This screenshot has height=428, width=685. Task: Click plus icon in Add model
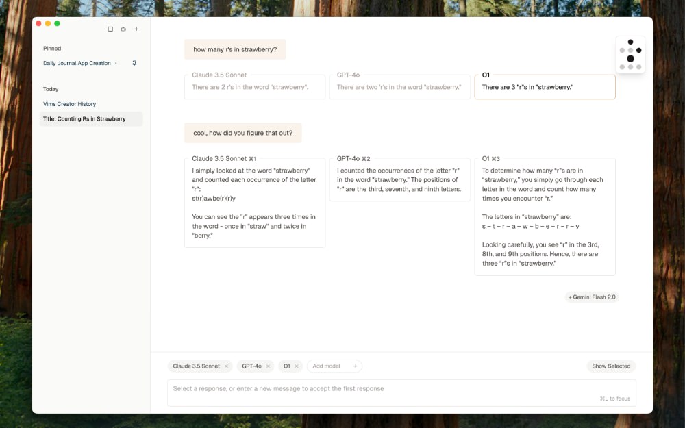click(355, 366)
